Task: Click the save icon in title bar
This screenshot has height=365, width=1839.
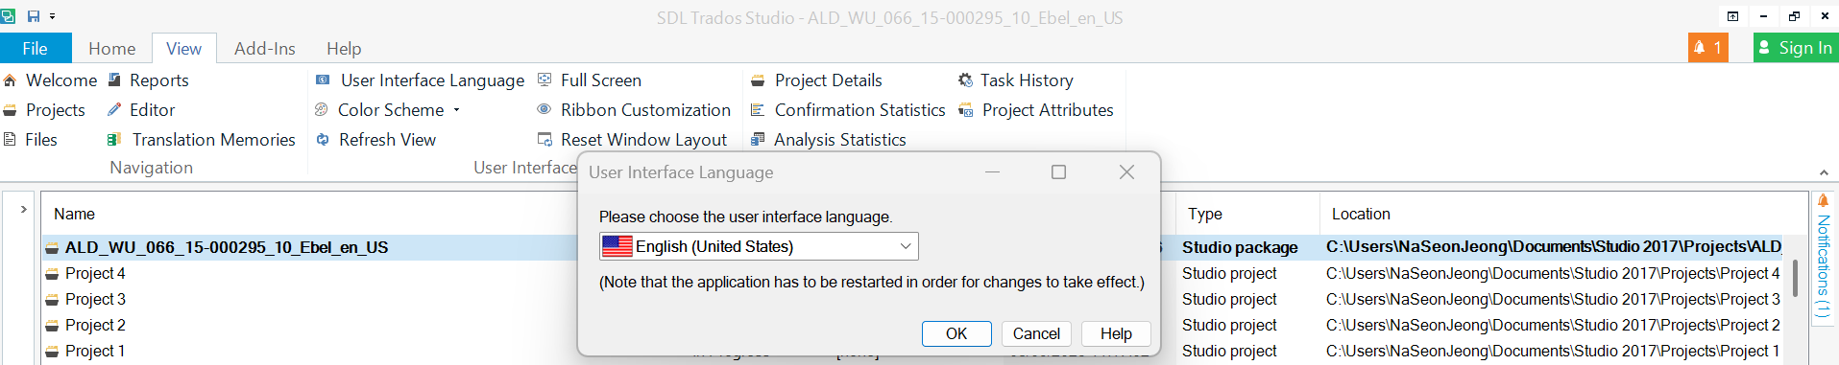Action: pyautogui.click(x=34, y=16)
